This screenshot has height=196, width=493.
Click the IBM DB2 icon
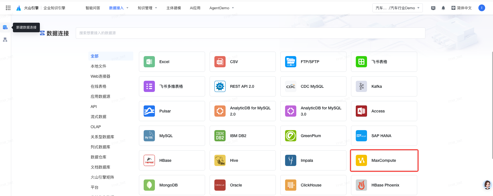pos(220,136)
